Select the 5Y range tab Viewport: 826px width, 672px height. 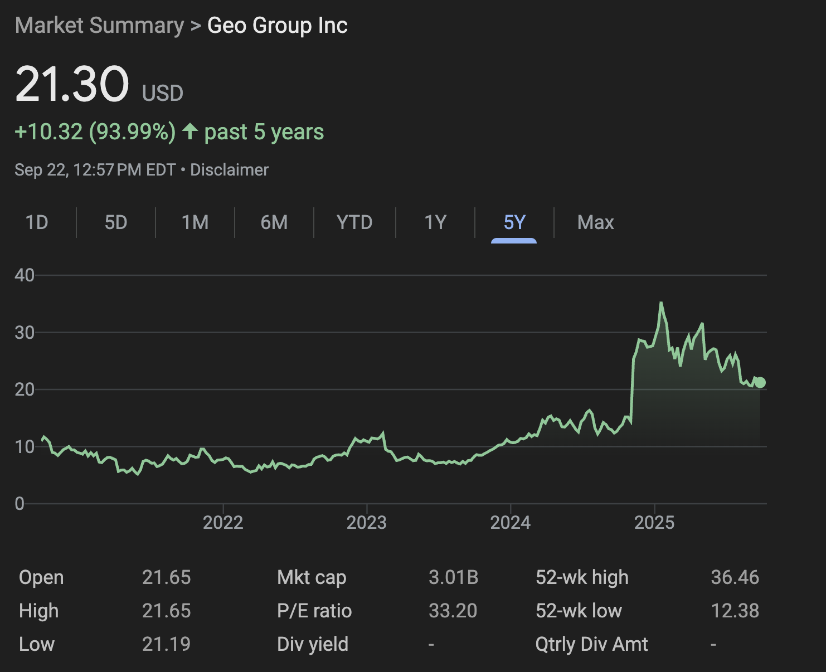[514, 222]
